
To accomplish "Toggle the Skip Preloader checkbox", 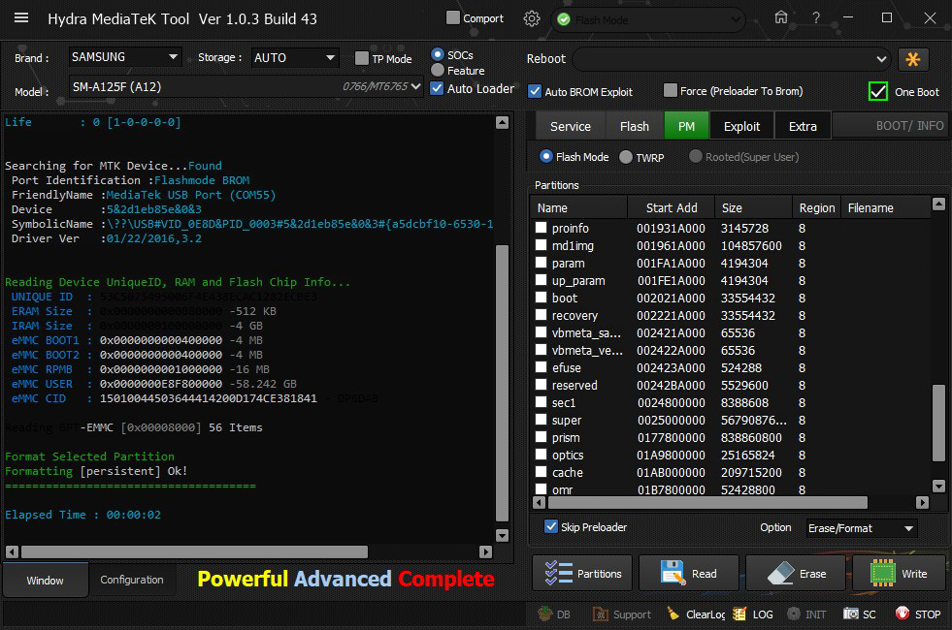I will [x=551, y=527].
